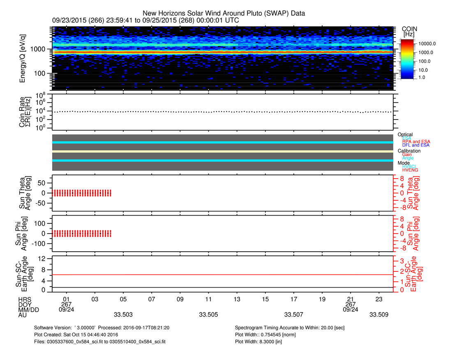452x349 pixels.
Task: Click the '23' hour tick label
Action: (379, 299)
